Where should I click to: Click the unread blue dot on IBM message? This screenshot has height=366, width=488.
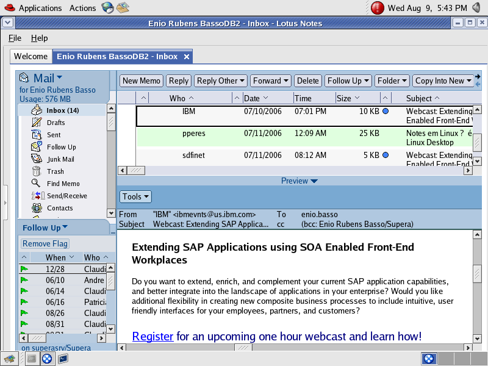tap(386, 111)
